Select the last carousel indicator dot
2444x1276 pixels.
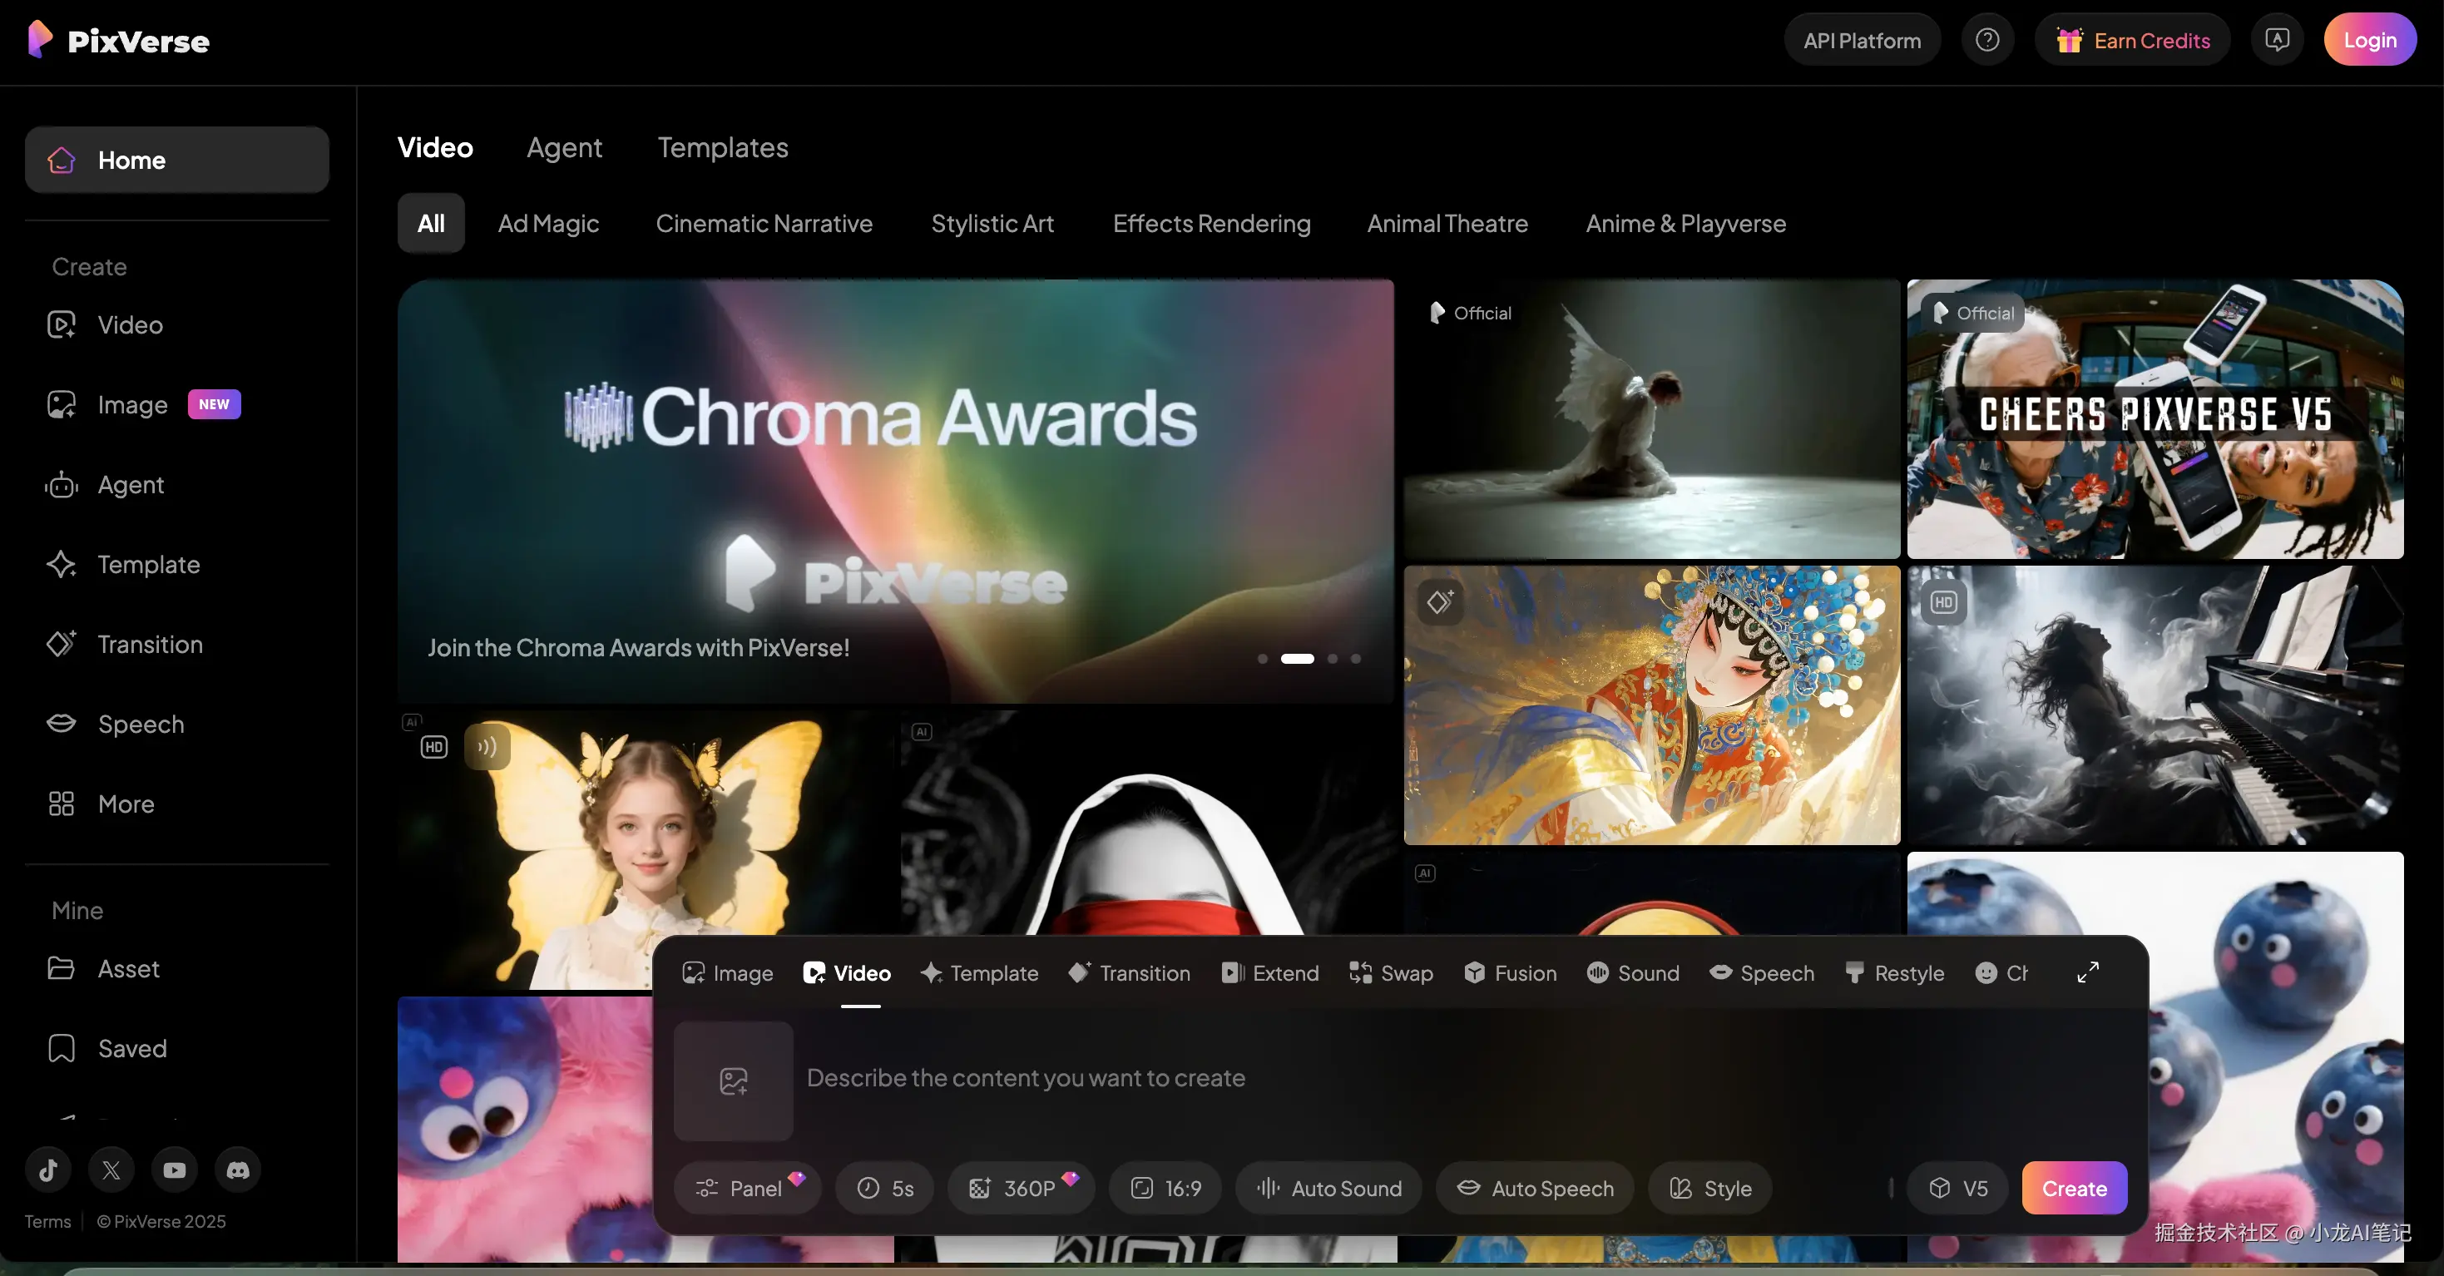click(x=1356, y=659)
